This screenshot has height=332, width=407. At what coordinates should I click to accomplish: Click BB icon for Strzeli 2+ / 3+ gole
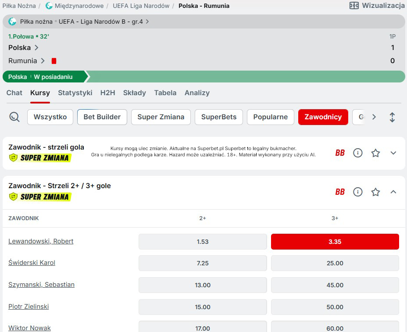click(x=340, y=192)
